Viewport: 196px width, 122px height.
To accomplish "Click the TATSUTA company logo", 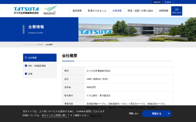I will coord(26,11).
